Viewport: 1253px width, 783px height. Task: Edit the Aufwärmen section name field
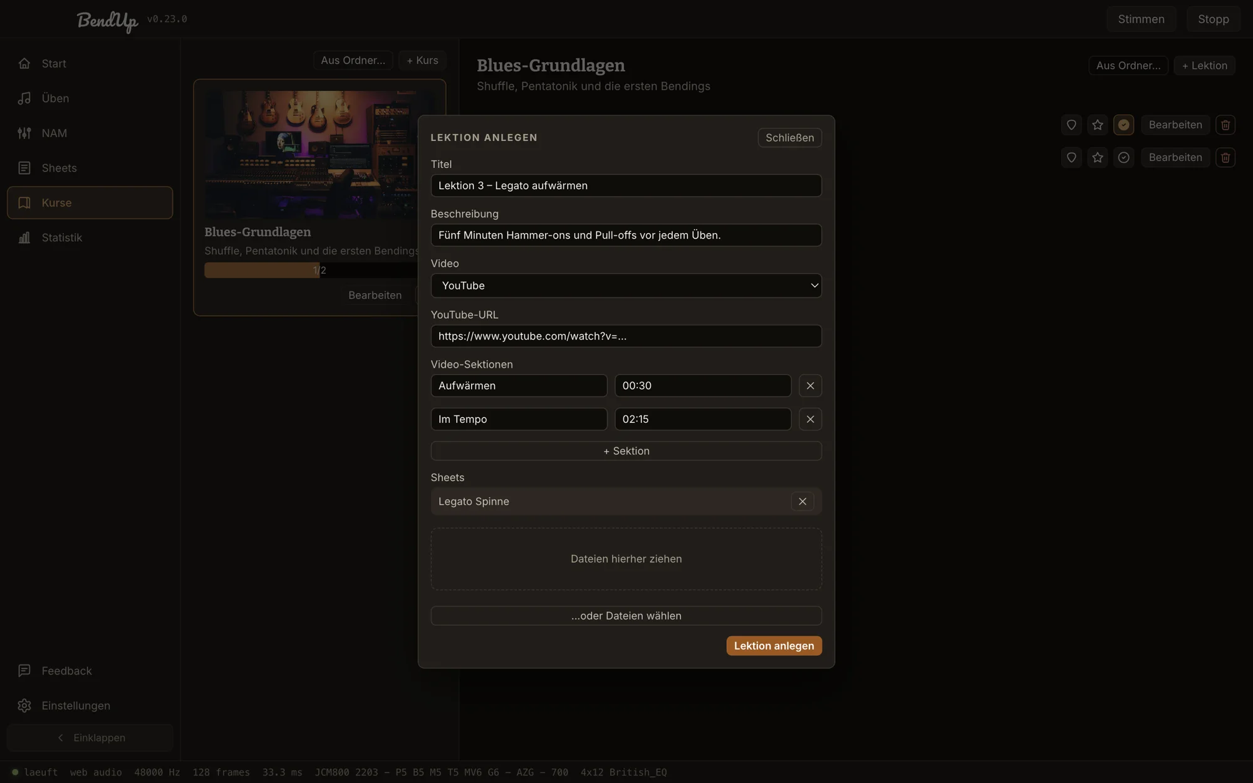point(519,386)
